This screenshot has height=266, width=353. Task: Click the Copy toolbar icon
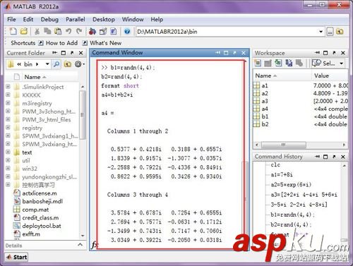click(47, 31)
